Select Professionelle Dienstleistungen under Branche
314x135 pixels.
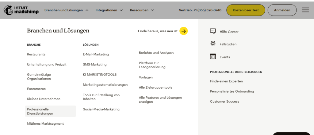51,111
